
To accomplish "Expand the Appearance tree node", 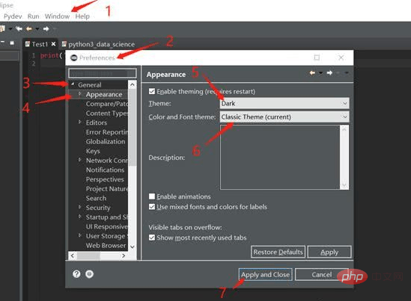I will click(x=80, y=93).
